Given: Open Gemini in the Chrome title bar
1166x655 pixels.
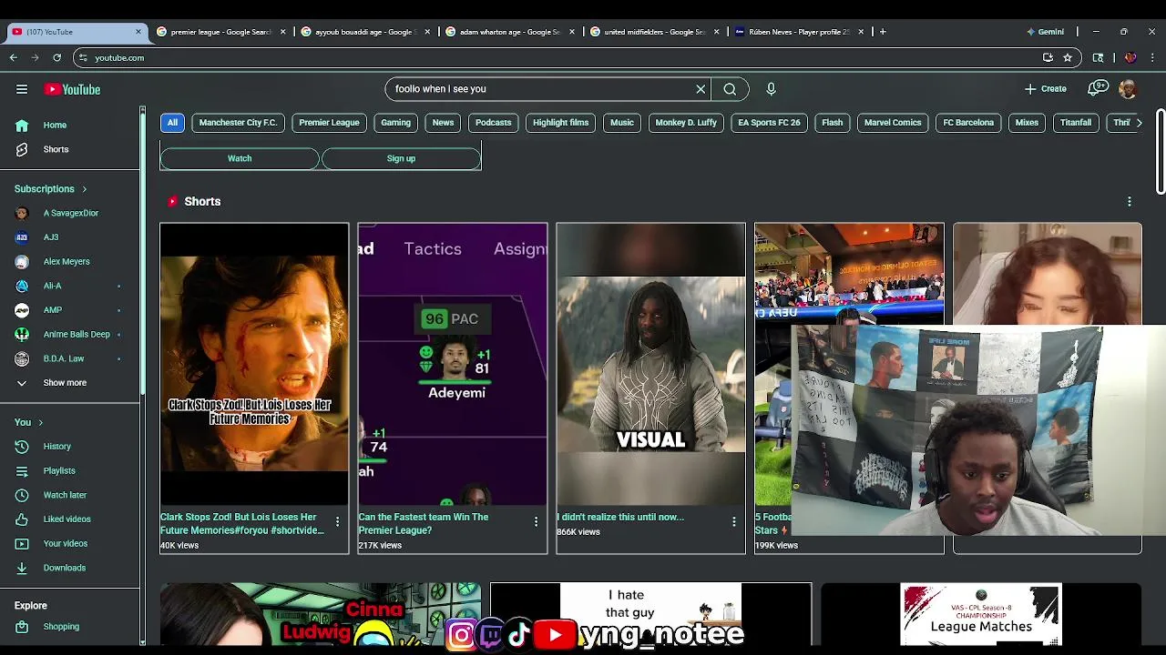Looking at the screenshot, I should point(1045,32).
